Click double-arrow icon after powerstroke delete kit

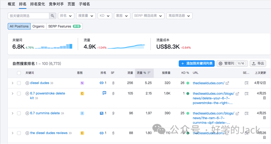(37, 98)
